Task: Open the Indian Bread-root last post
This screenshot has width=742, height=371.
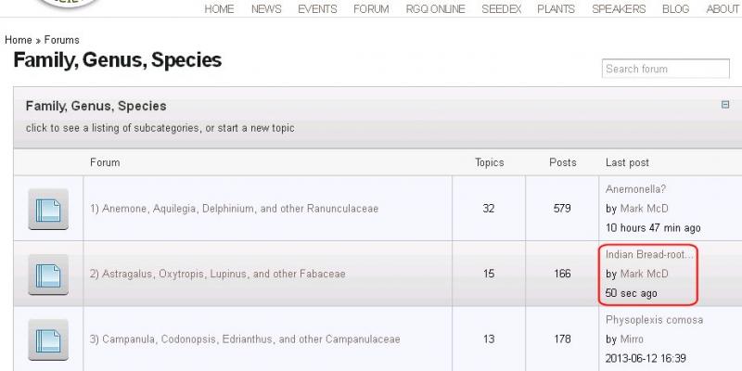Action: tap(649, 254)
